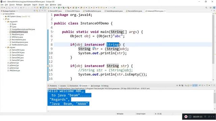Click the editor vertical scrollbar thumb

pyautogui.click(x=213, y=39)
